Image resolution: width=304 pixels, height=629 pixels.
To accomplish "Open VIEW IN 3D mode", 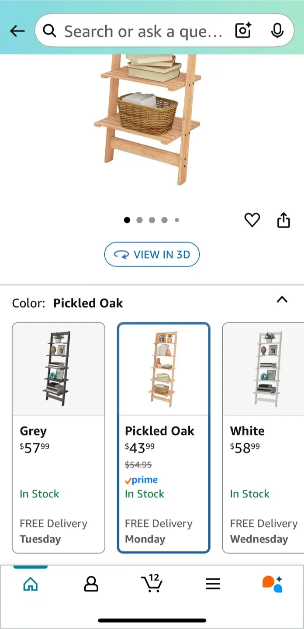I will pos(152,254).
